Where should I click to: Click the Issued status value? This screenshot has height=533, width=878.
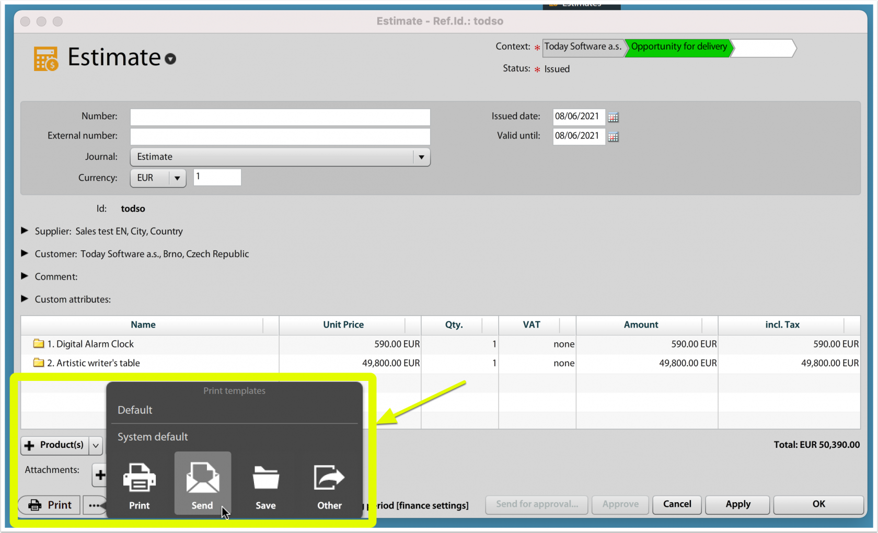(x=557, y=69)
